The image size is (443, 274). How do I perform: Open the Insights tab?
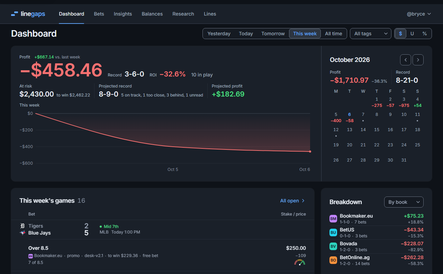(123, 14)
